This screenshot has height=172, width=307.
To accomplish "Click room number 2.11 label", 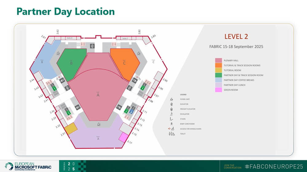I will click(x=144, y=111).
